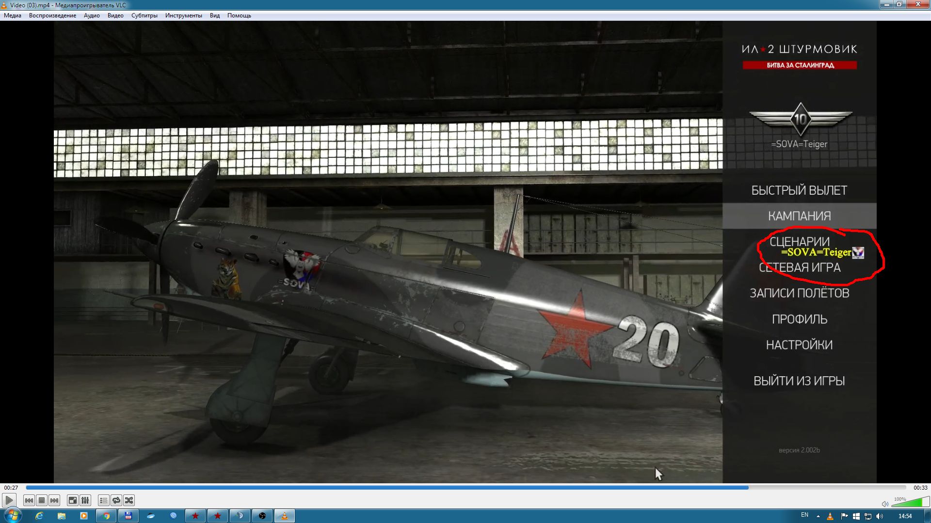Open network status tray icon
This screenshot has height=523, width=931.
point(868,516)
